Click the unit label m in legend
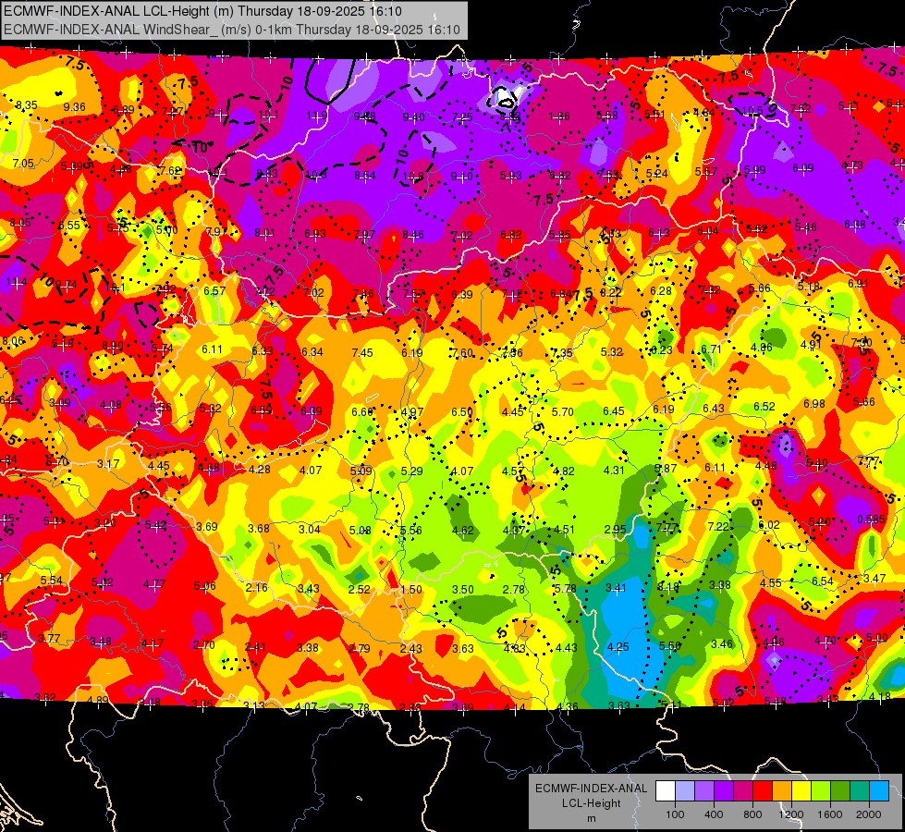Screen dimensions: 905x832 click(591, 818)
